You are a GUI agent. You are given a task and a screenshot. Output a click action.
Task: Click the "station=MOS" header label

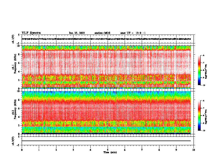102,33
